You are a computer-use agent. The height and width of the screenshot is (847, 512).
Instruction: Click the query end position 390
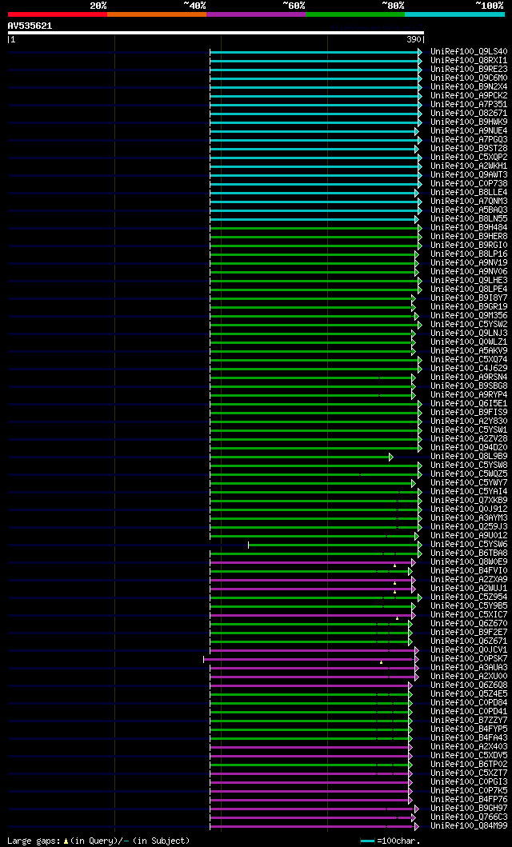tap(414, 39)
